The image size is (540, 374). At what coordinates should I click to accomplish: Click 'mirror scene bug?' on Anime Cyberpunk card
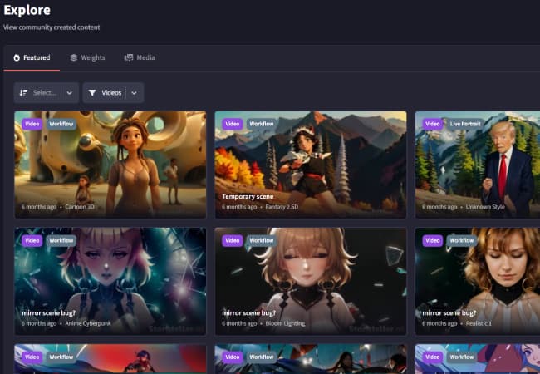point(48,313)
